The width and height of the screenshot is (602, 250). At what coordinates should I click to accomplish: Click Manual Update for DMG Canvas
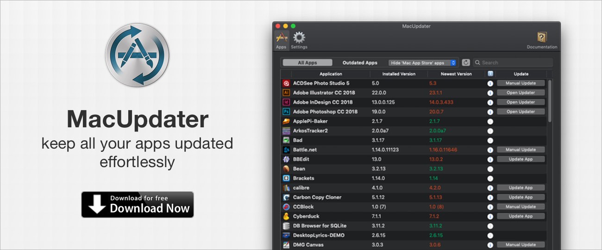521,244
